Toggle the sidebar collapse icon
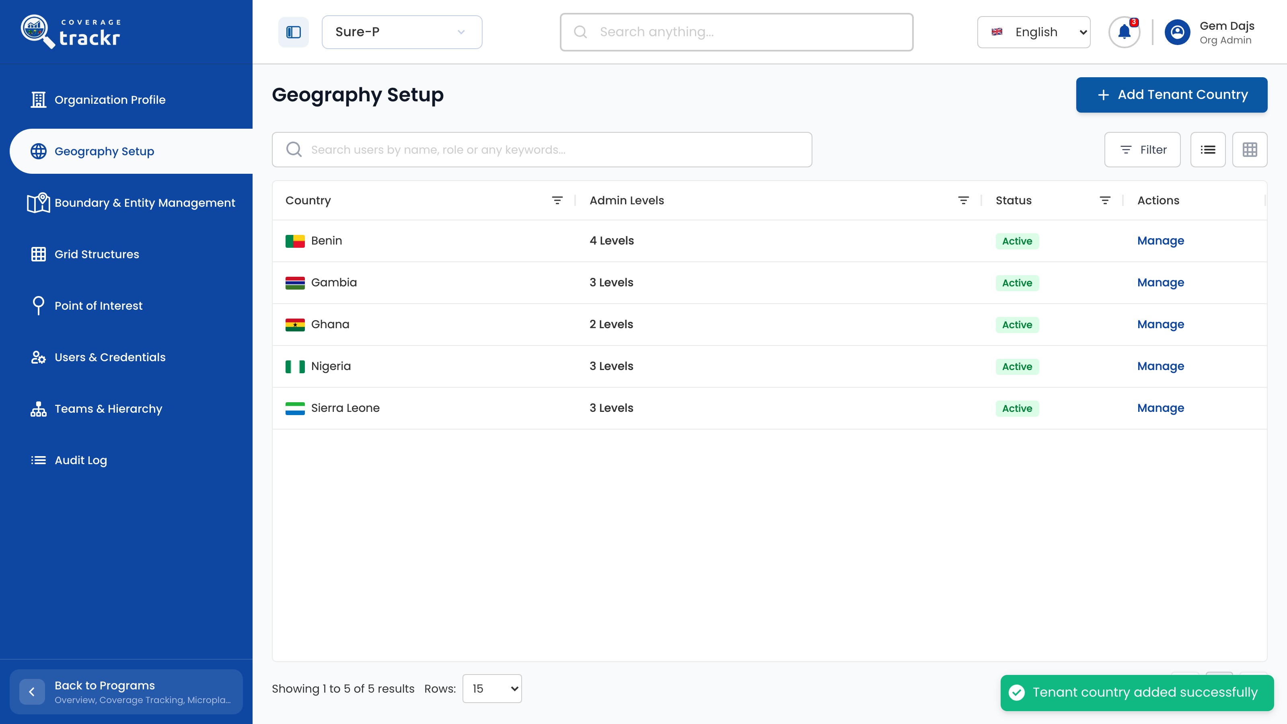Screen dimensions: 1287x724 [x=293, y=32]
